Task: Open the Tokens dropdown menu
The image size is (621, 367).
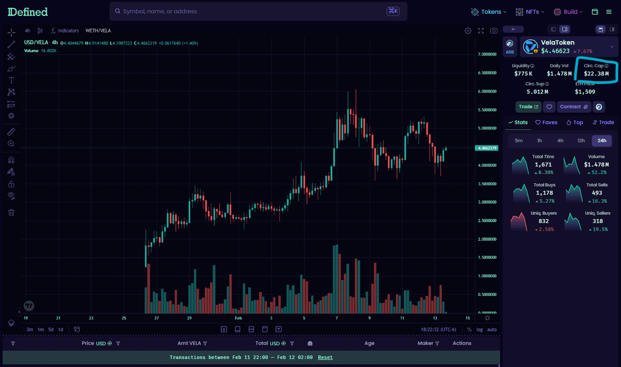Action: [488, 11]
